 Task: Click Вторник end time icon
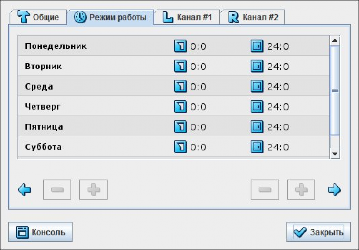pos(257,67)
